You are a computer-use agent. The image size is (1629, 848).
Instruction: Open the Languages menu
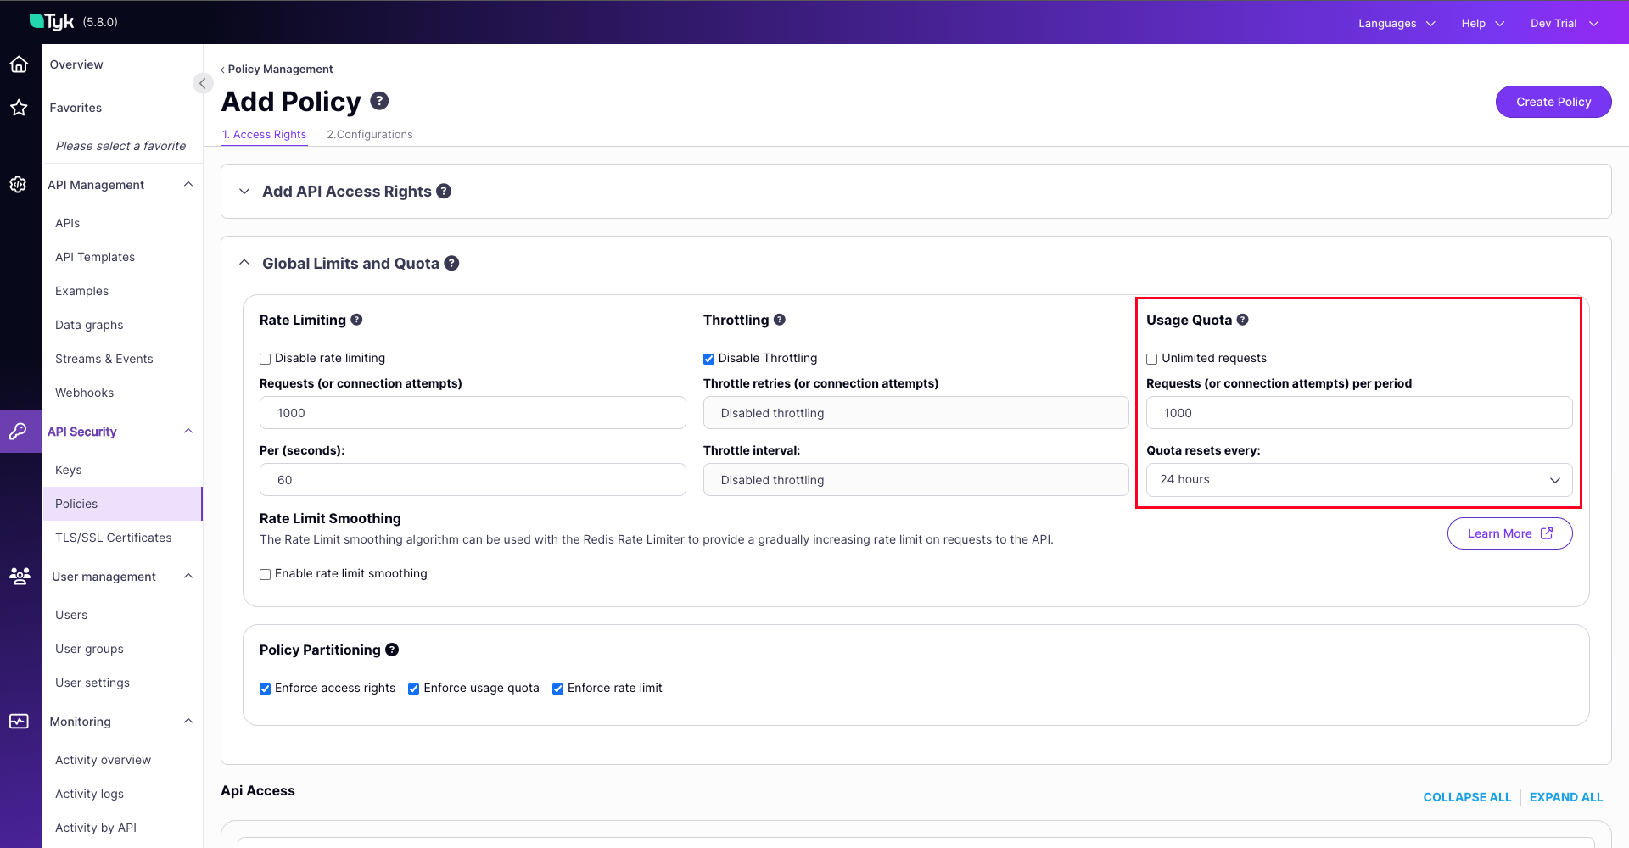pos(1394,23)
